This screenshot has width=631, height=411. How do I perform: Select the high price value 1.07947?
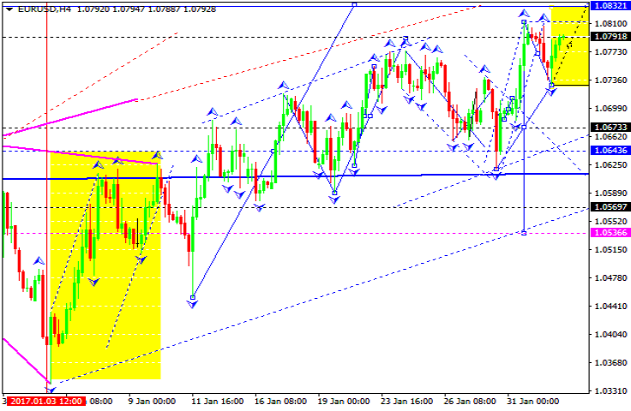[x=129, y=9]
